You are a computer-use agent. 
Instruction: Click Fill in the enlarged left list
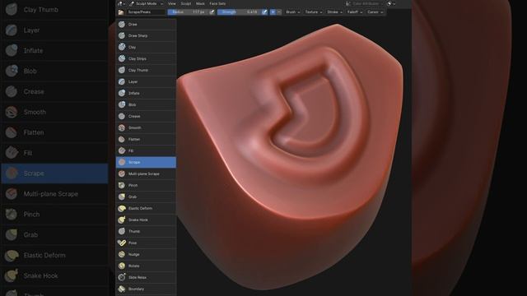55,153
